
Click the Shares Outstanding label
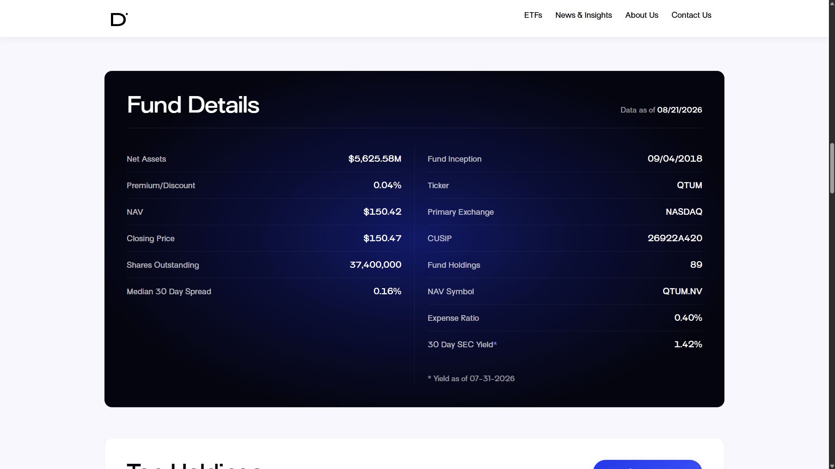click(163, 265)
